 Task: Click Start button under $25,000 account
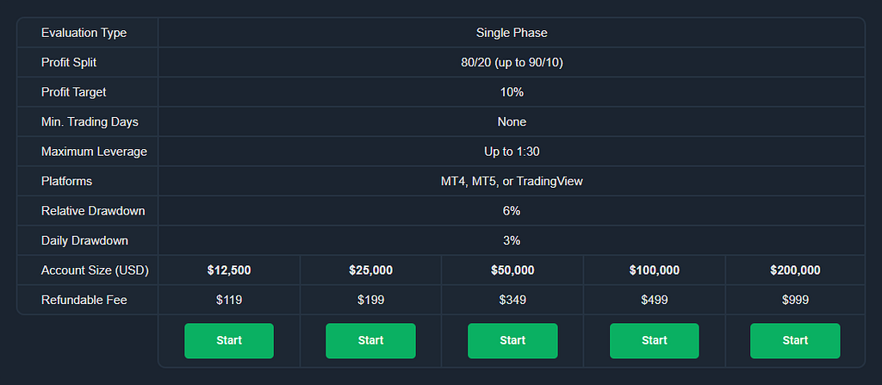[370, 340]
